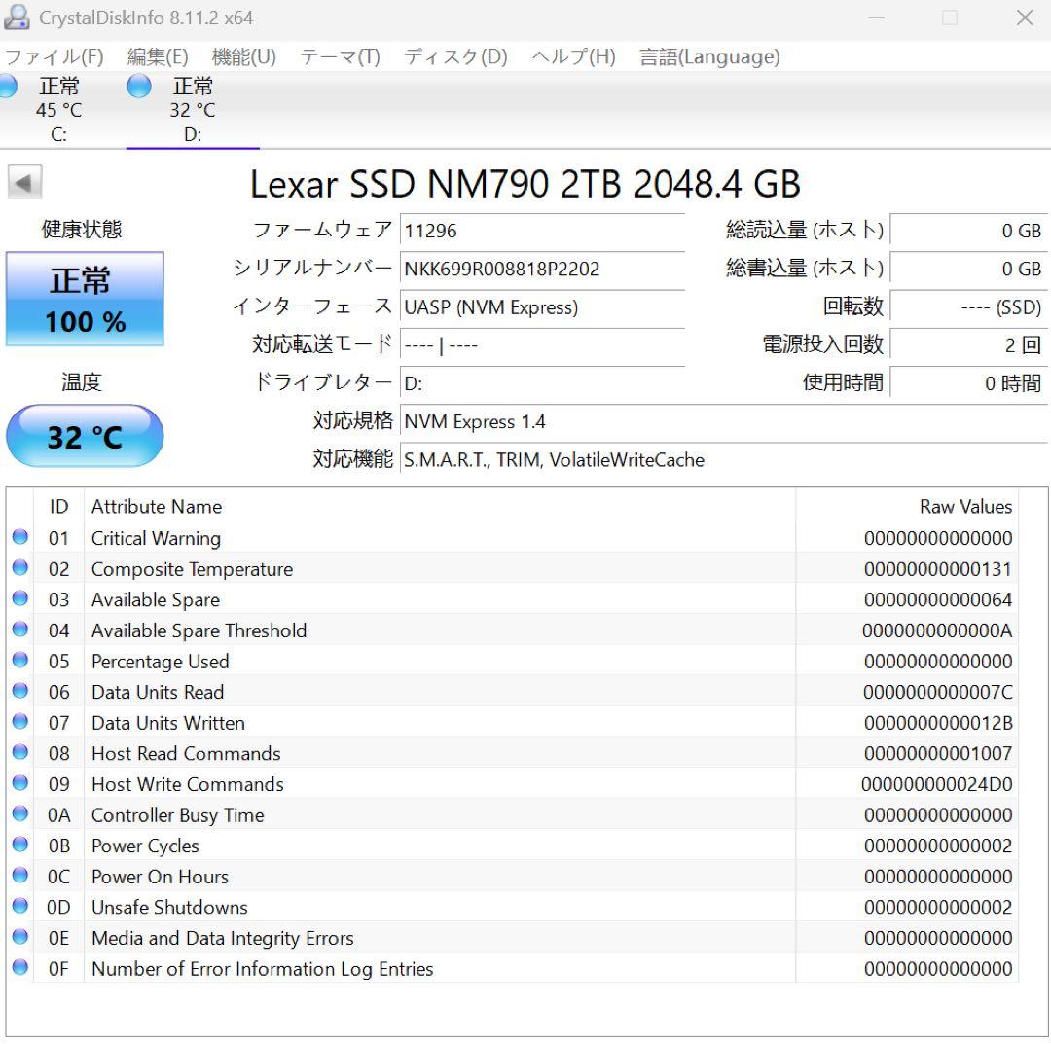Viewport: 1051px width, 1044px height.
Task: Open the ディスク(D) menu
Action: click(x=453, y=57)
